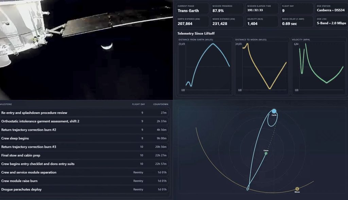Select the Orion spacecraft marker on map
Viewport: 348px width, 200px height.
click(266, 153)
